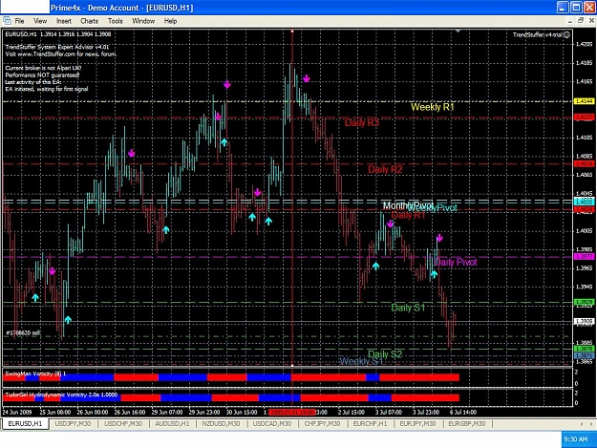This screenshot has width=597, height=448.
Task: Click the Daily S2 line label
Action: point(385,354)
